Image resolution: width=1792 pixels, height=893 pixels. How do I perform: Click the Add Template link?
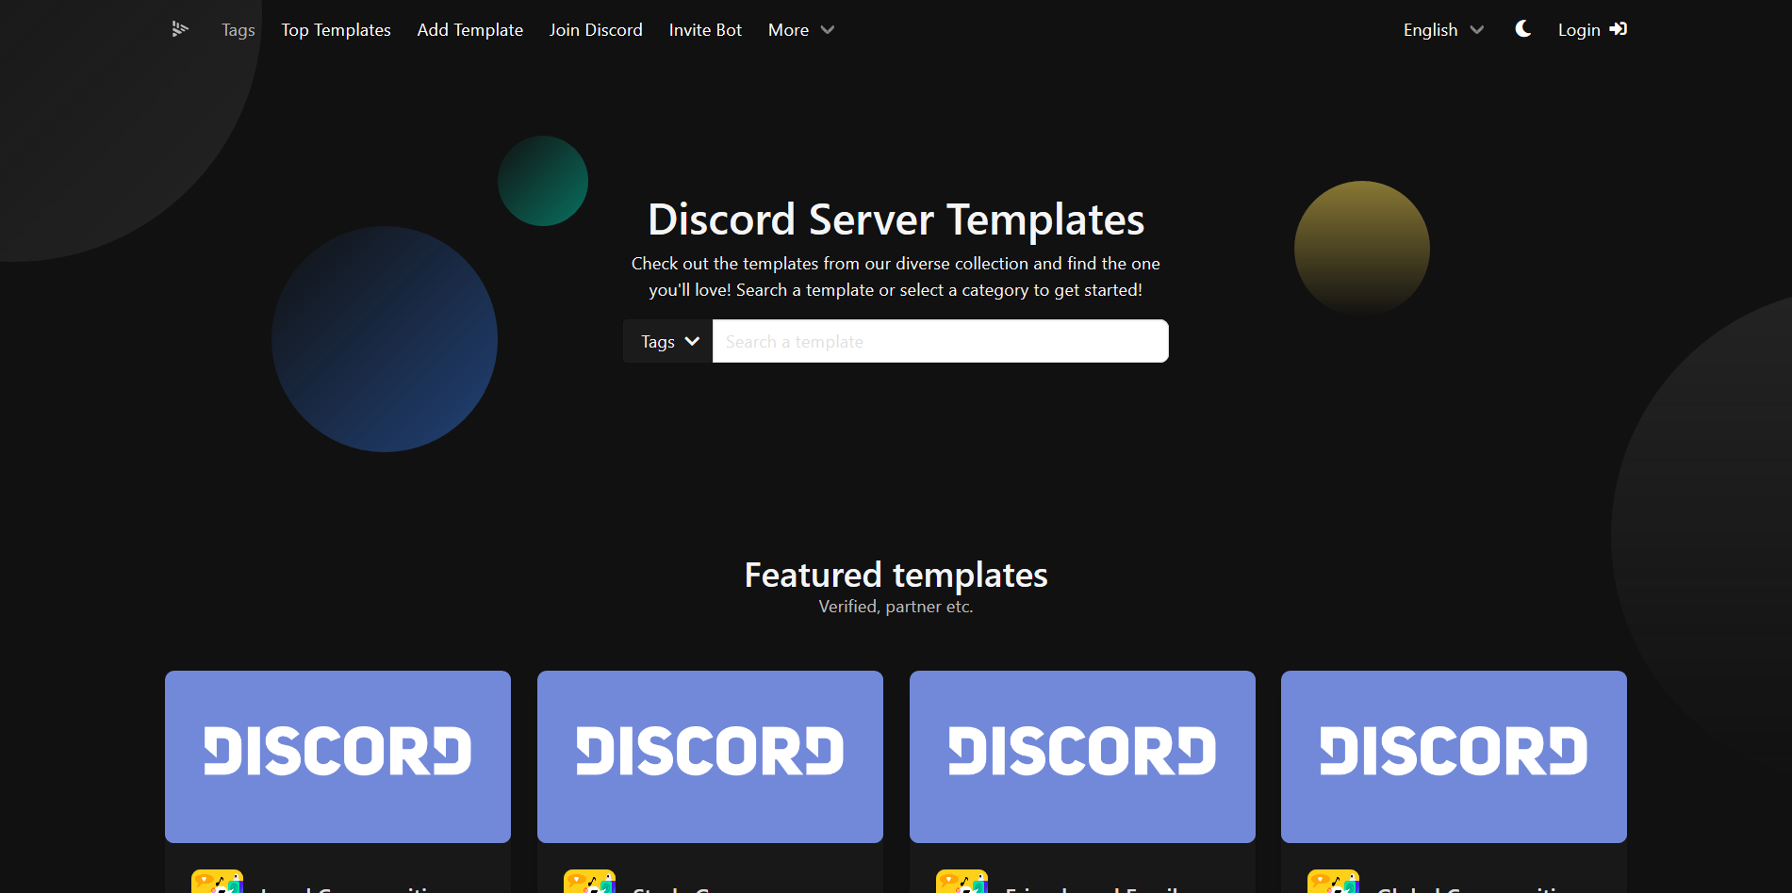pyautogui.click(x=469, y=29)
